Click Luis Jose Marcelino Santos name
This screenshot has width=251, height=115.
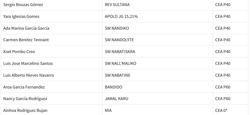click(x=28, y=64)
